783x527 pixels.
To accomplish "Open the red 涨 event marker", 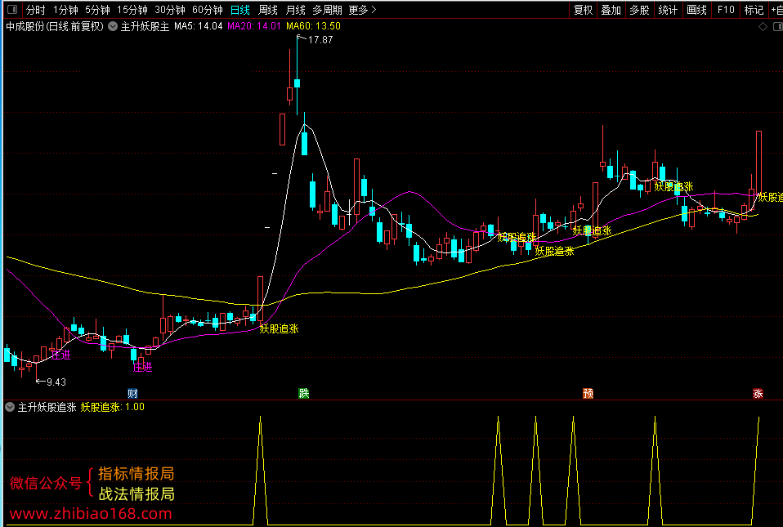I will [758, 393].
